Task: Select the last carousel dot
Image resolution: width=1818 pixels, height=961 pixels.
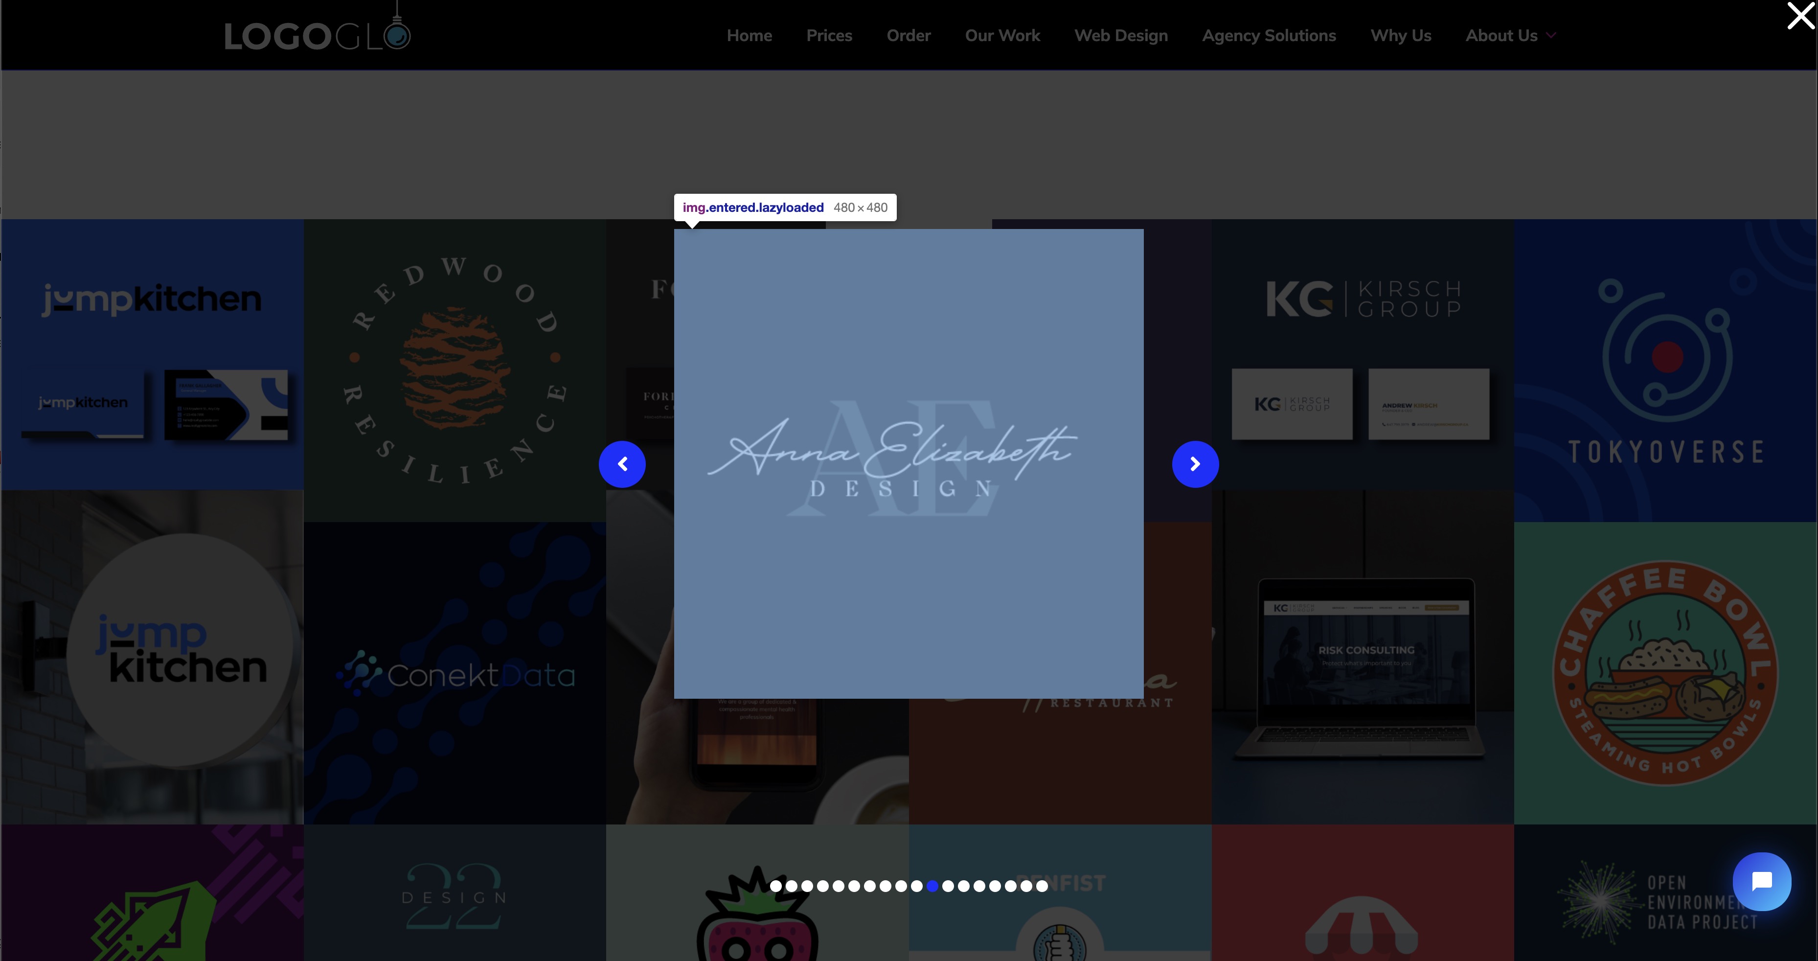Action: tap(1042, 886)
